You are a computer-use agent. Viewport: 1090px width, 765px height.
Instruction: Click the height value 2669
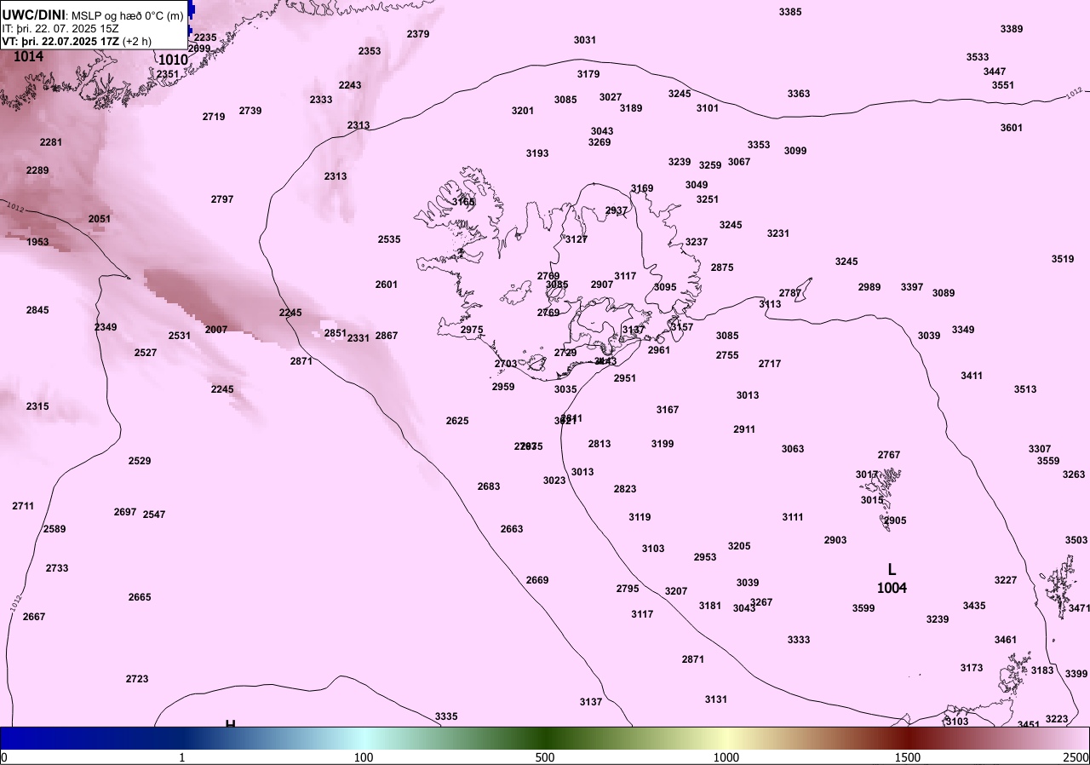point(537,580)
